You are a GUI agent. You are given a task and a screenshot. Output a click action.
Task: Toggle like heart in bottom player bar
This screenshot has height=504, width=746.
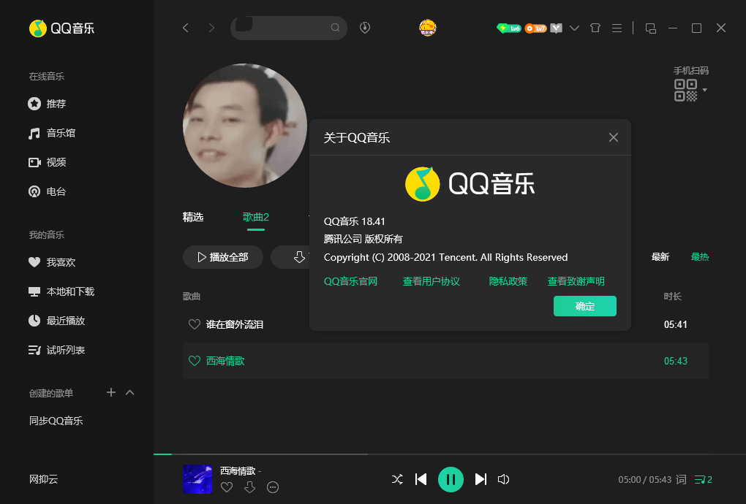coord(227,487)
